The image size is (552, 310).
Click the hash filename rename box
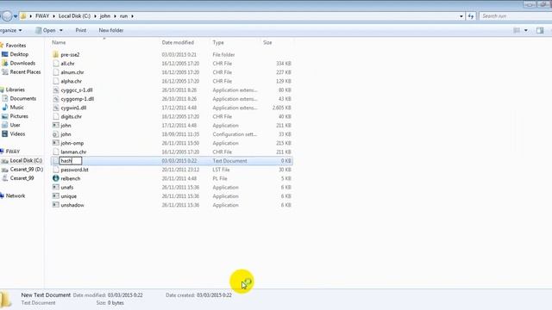pos(71,161)
